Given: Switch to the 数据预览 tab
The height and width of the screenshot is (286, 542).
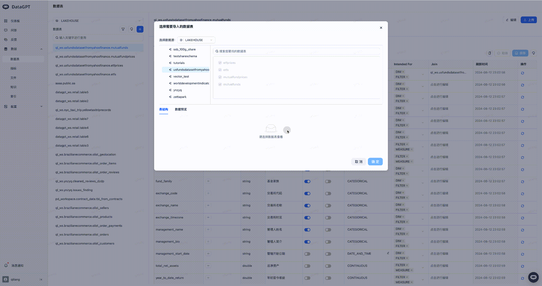Looking at the screenshot, I should point(181,109).
